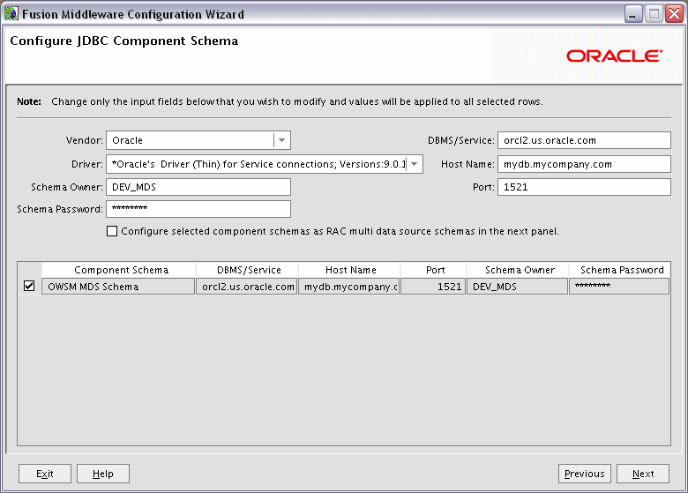Viewport: 688px width, 493px height.
Task: Open Help for this wizard page
Action: pos(103,474)
